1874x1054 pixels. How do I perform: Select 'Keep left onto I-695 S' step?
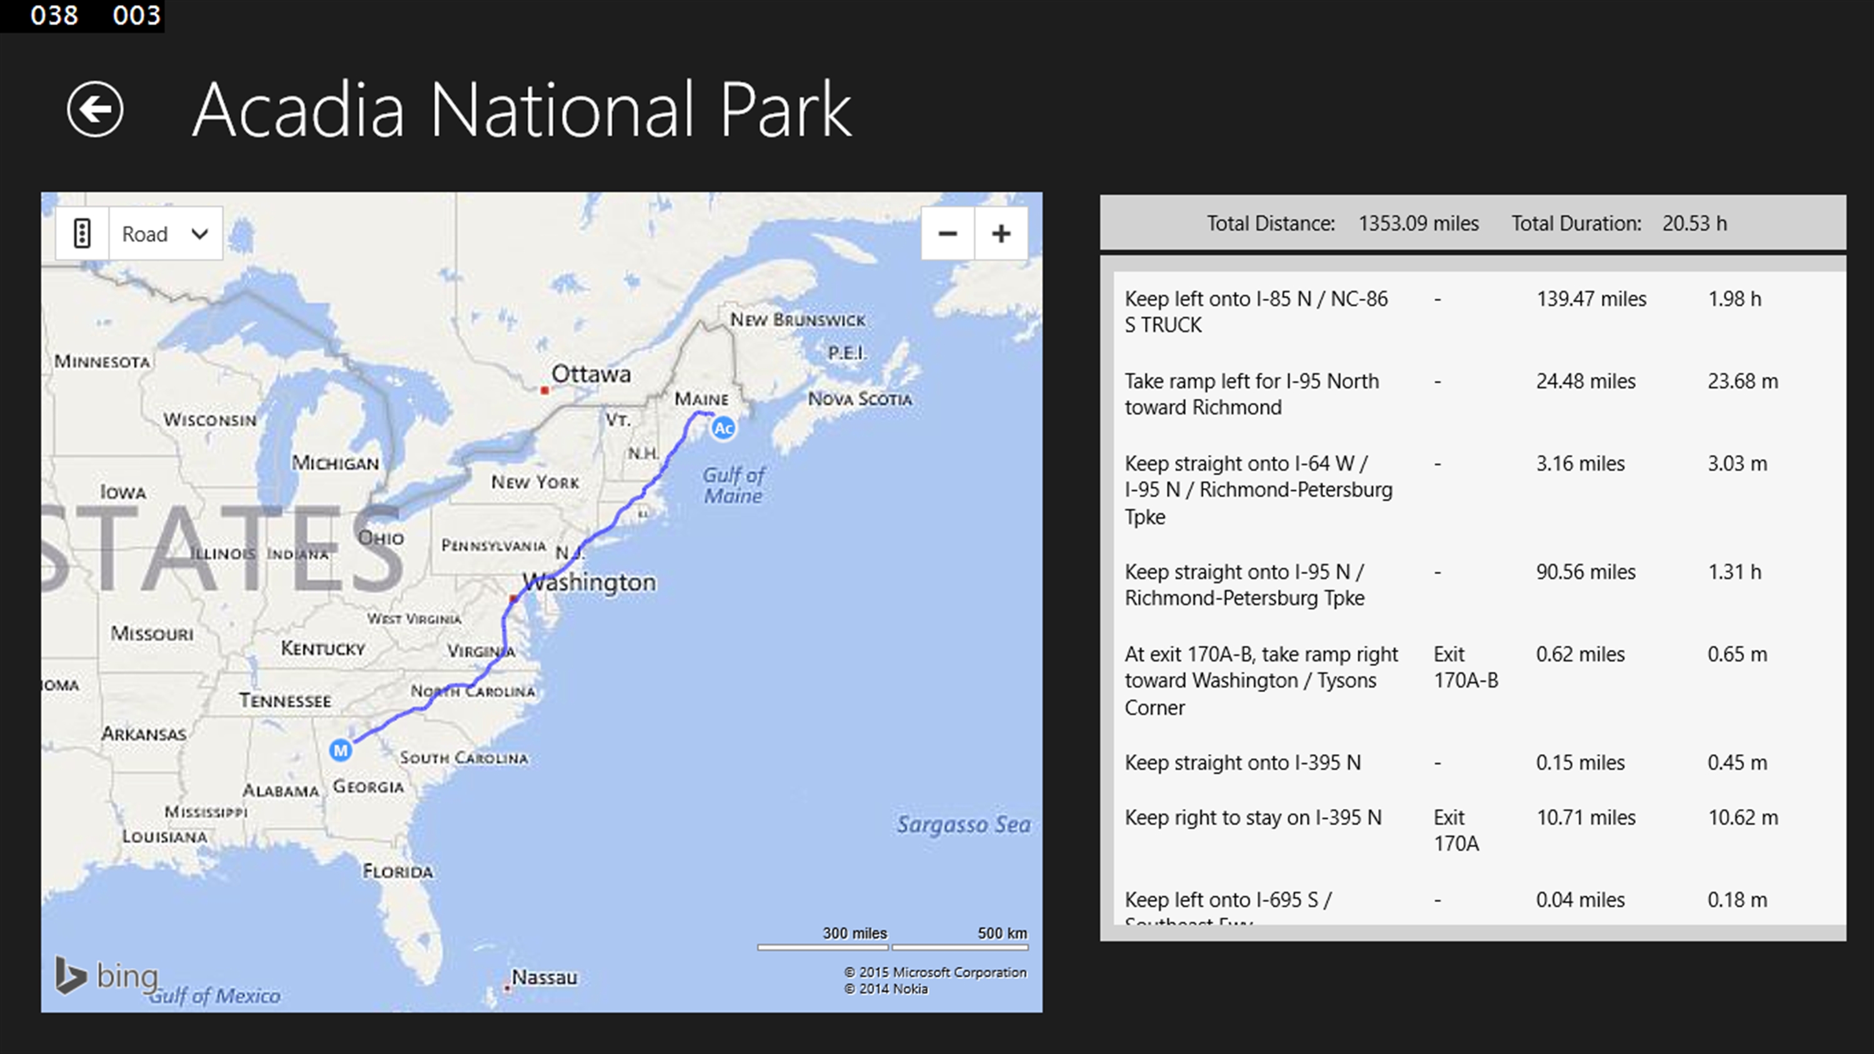coord(1228,900)
